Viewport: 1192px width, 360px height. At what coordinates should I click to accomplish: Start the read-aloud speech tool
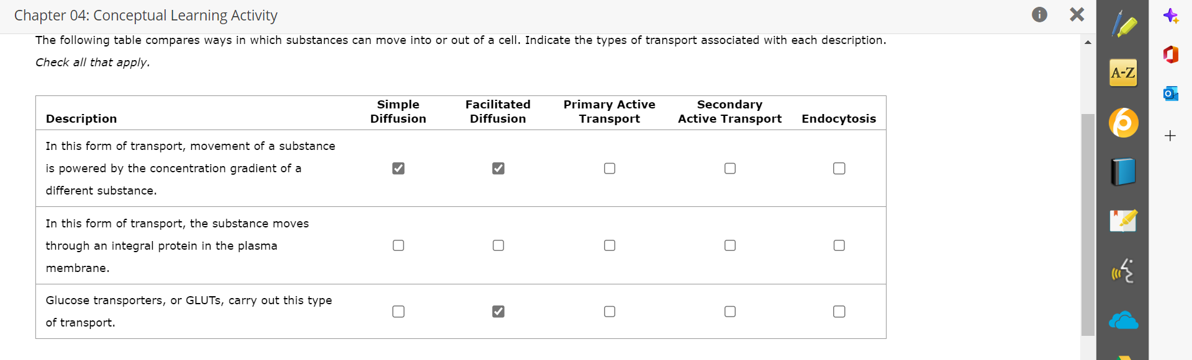(1123, 271)
